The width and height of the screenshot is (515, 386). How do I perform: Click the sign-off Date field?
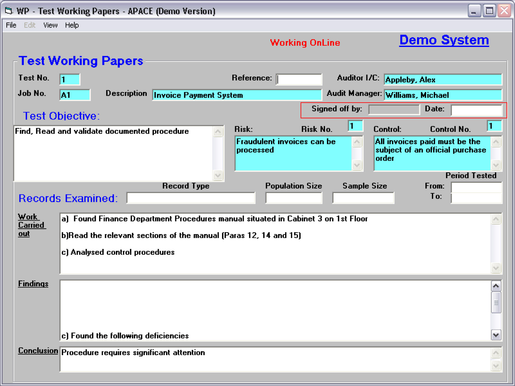pos(476,110)
